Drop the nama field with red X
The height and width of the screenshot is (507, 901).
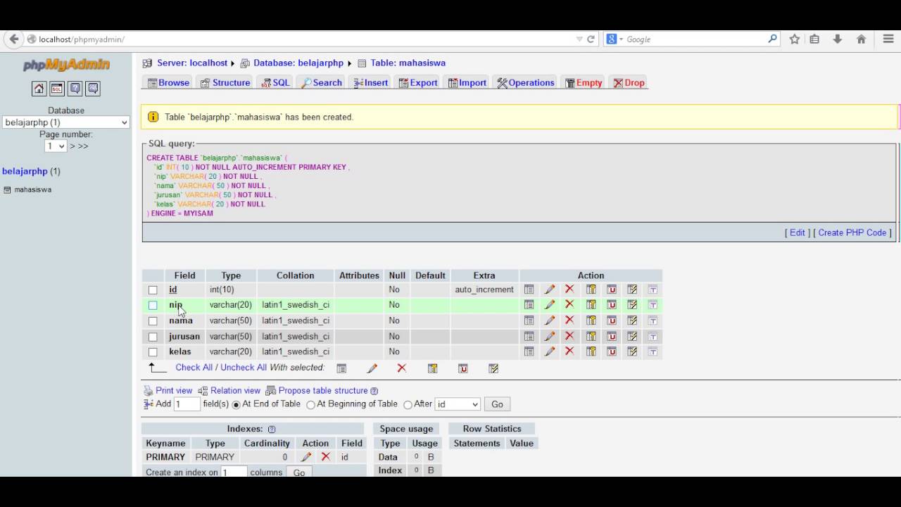pos(569,320)
